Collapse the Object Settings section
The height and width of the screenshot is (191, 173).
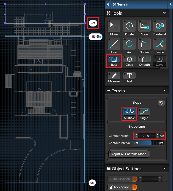pyautogui.click(x=164, y=169)
